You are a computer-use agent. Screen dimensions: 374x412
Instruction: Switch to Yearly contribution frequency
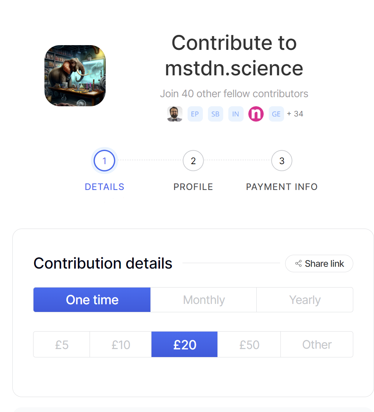pos(305,300)
